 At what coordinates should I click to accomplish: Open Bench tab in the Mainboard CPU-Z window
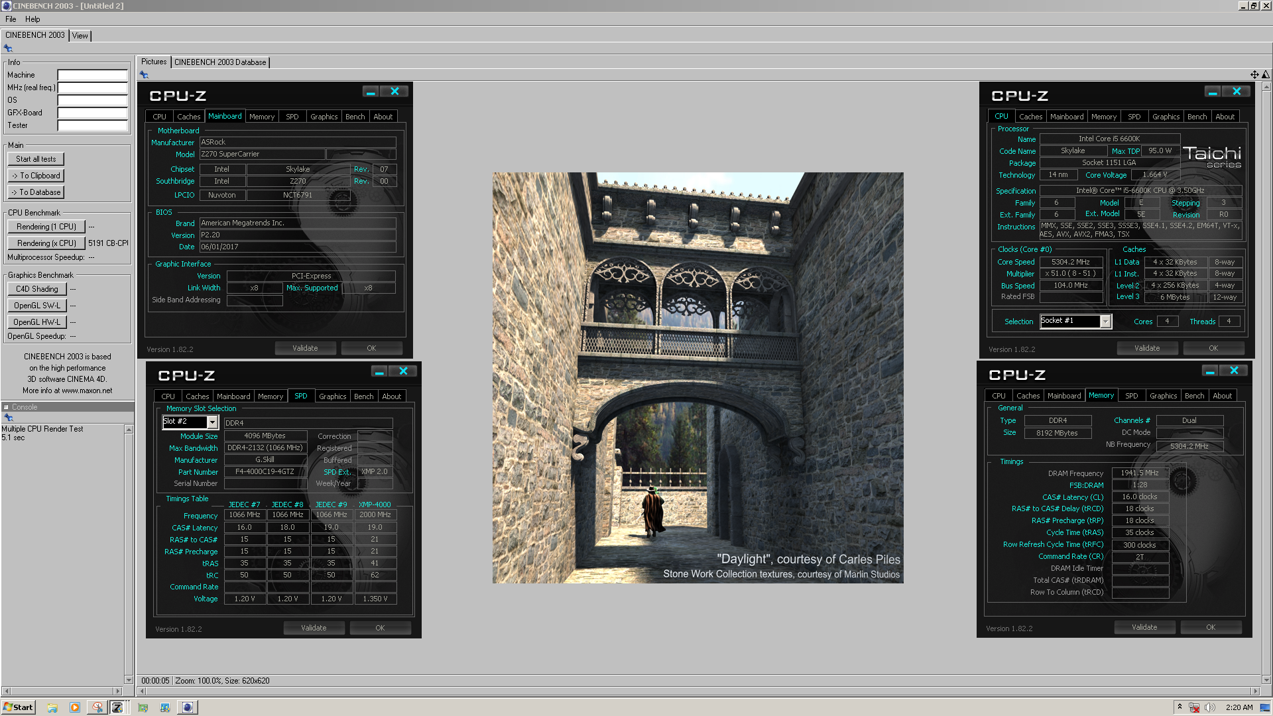tap(355, 117)
